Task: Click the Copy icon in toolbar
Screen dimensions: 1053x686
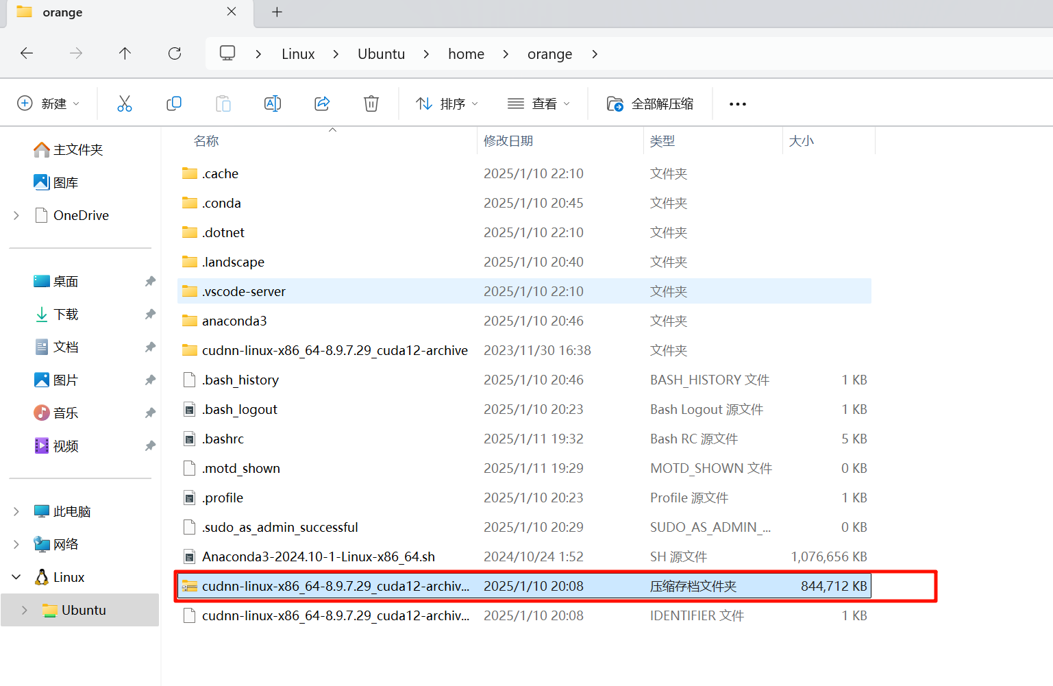Action: point(174,103)
